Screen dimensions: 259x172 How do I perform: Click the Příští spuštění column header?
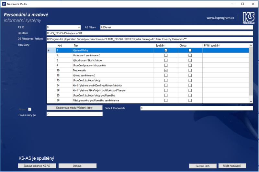point(226,45)
